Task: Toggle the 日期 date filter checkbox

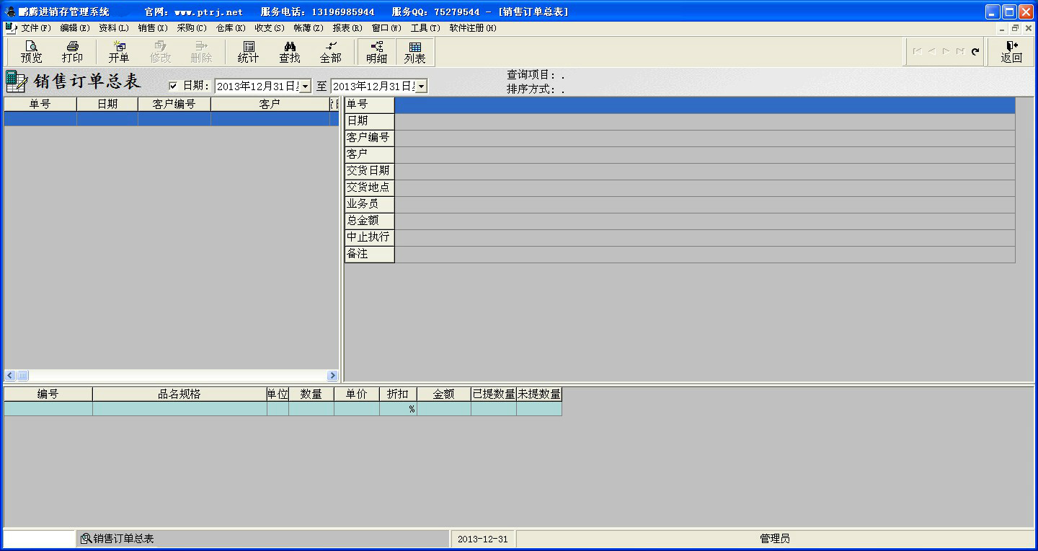Action: click(x=173, y=86)
